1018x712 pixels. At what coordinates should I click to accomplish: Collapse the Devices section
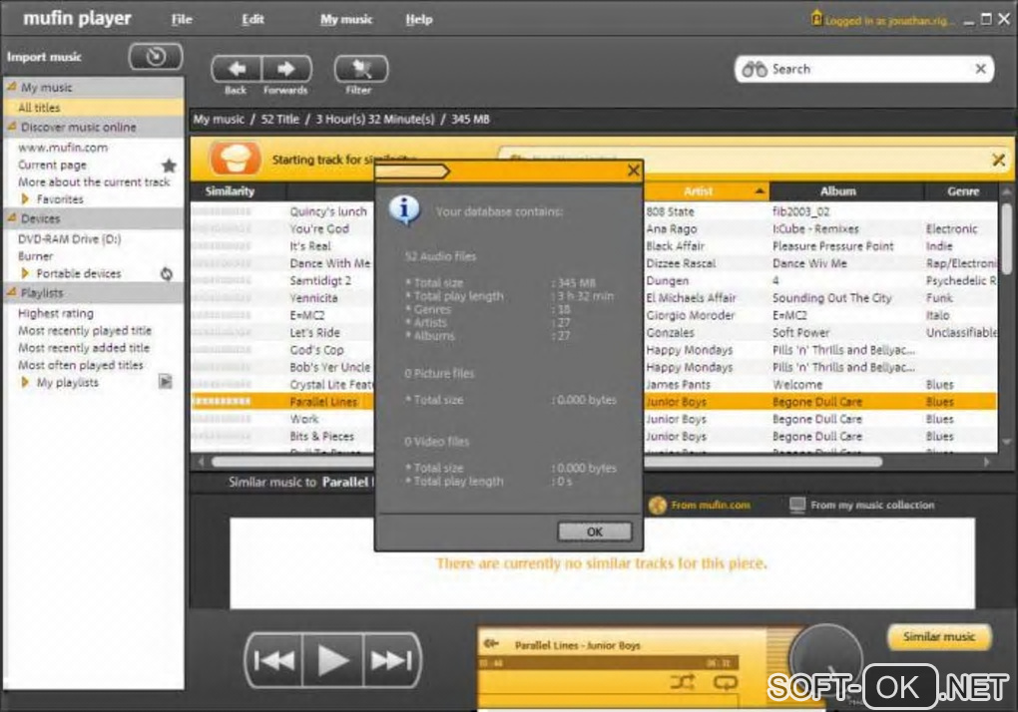12,217
